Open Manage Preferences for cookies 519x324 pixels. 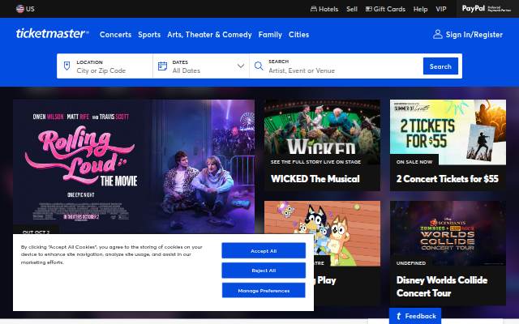pos(264,291)
